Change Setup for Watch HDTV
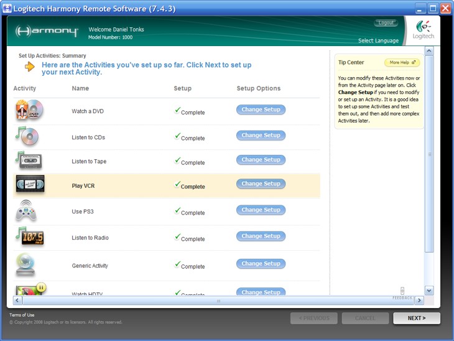Viewport: 454px width, 341px height. click(261, 291)
